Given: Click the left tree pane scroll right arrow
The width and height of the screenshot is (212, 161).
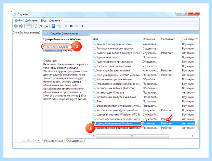Looking at the screenshot, I should pyautogui.click(x=39, y=140).
